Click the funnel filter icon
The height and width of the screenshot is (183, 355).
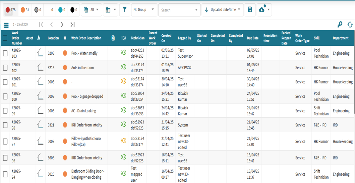pyautogui.click(x=125, y=10)
